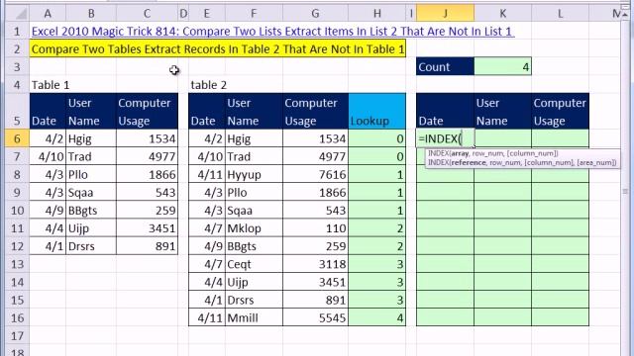Screen dimensions: 634x356
Task: Select Table 1 cell 'Drsrs'
Action: 91,246
